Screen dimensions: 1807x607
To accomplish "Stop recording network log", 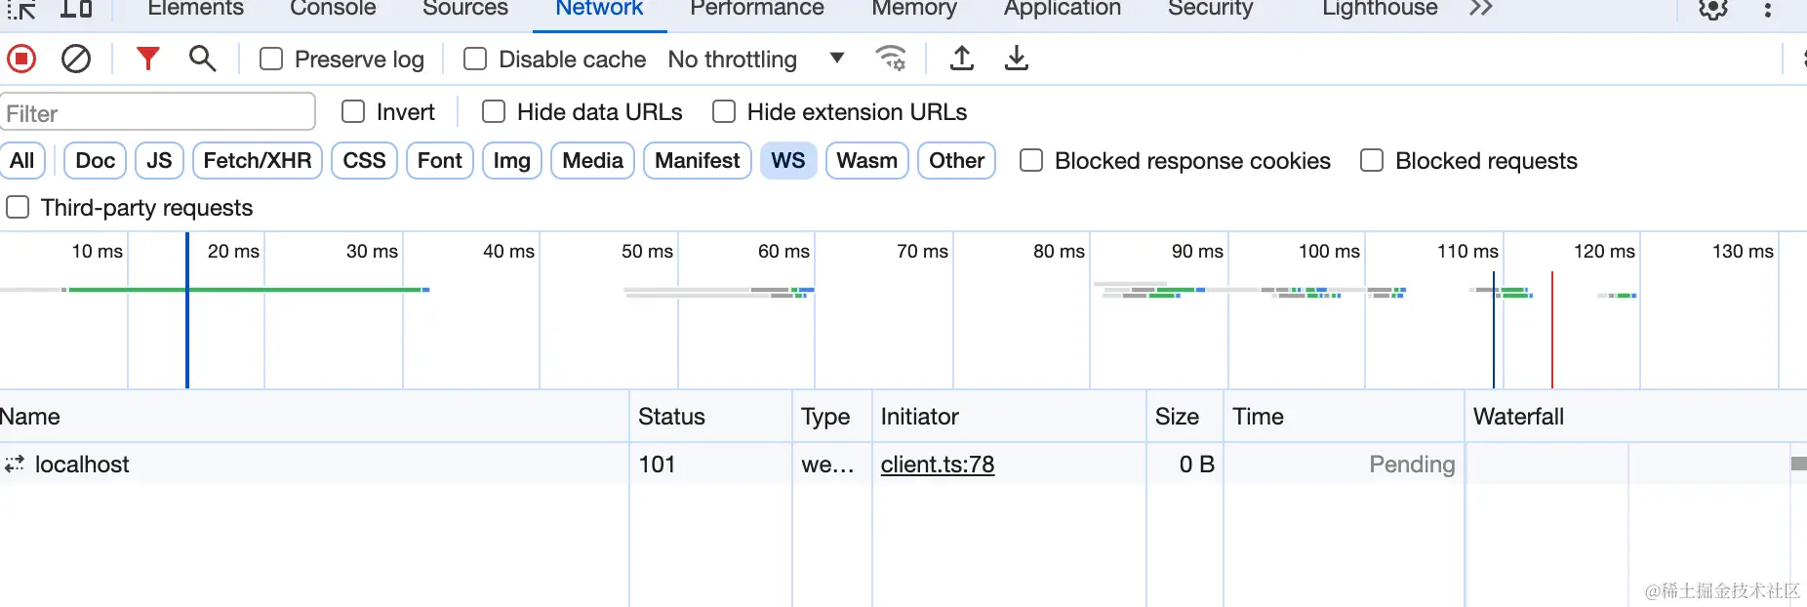I will point(21,60).
